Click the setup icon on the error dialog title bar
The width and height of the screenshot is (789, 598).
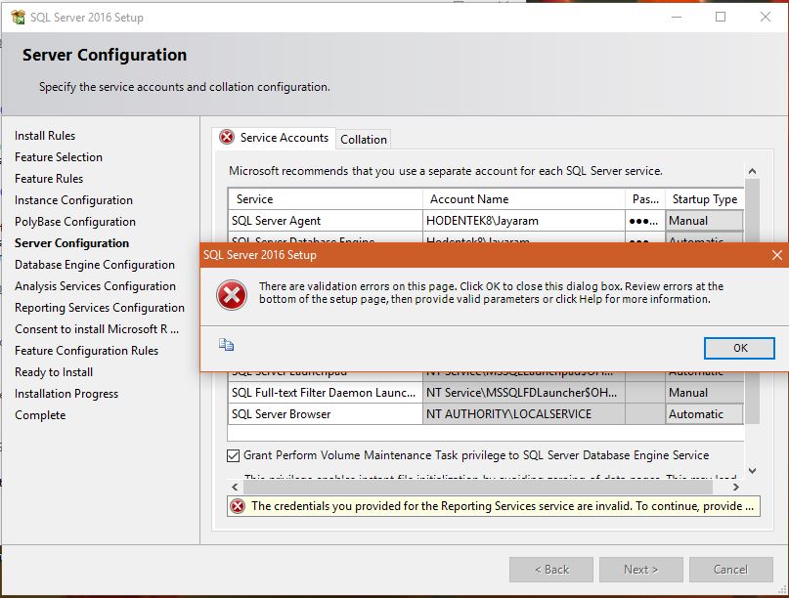pos(207,254)
